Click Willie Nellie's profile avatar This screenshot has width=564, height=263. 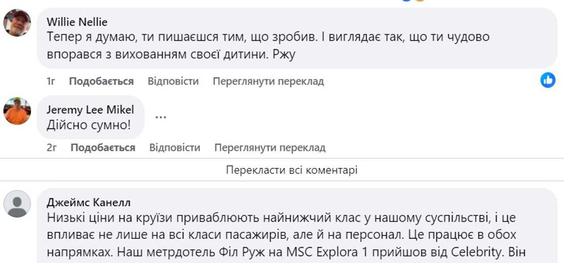click(17, 23)
